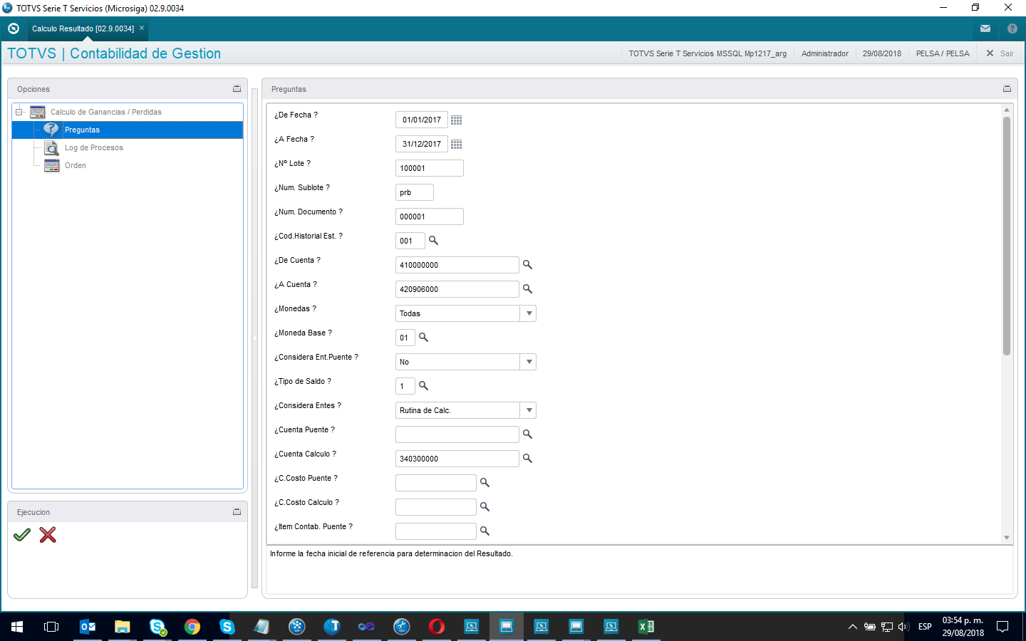Screen dimensions: 1026x641
Task: Click Administrador user label
Action: [x=825, y=53]
